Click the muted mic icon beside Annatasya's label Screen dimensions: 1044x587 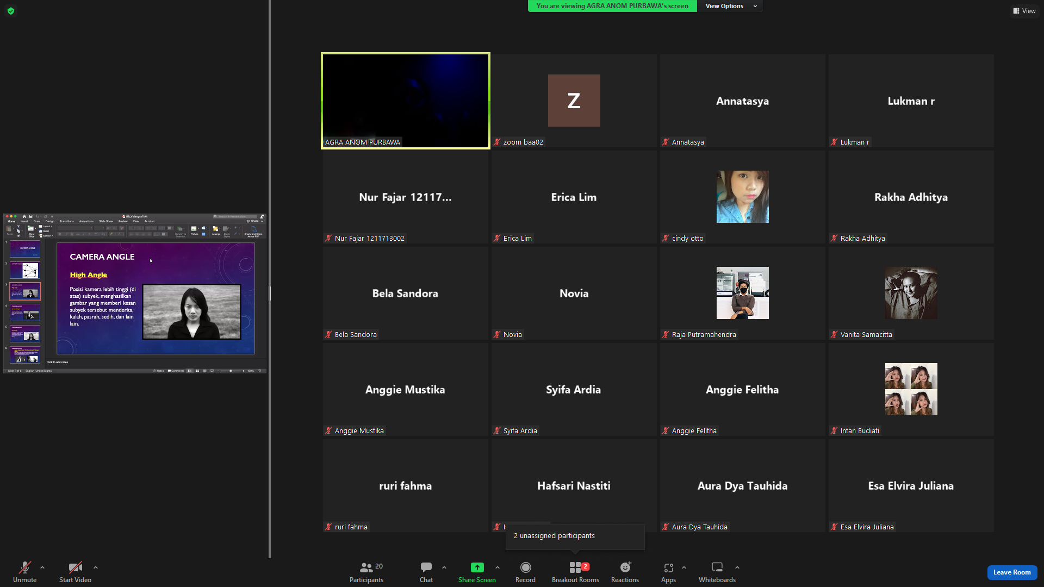click(x=666, y=142)
